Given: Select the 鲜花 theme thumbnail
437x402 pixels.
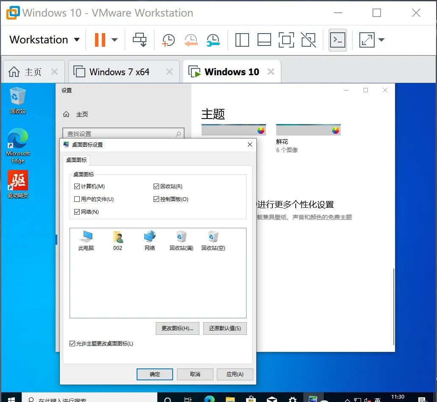Looking at the screenshot, I should (308, 130).
